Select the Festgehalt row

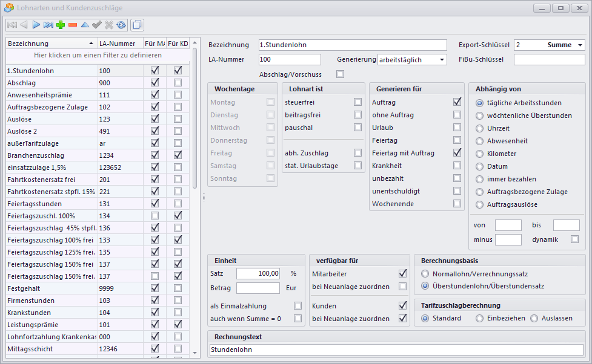coord(98,288)
